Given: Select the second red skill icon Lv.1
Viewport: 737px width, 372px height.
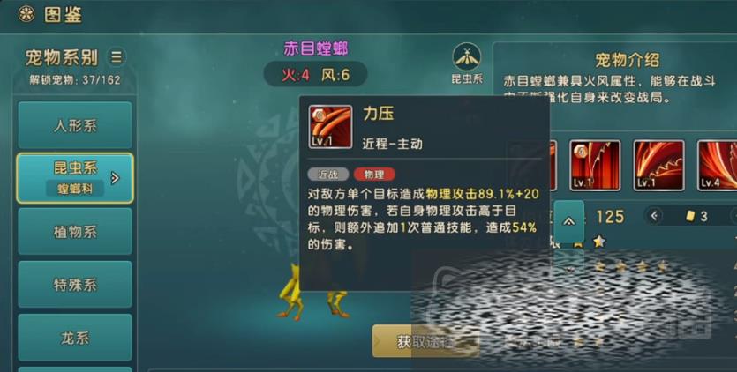Looking at the screenshot, I should (595, 166).
